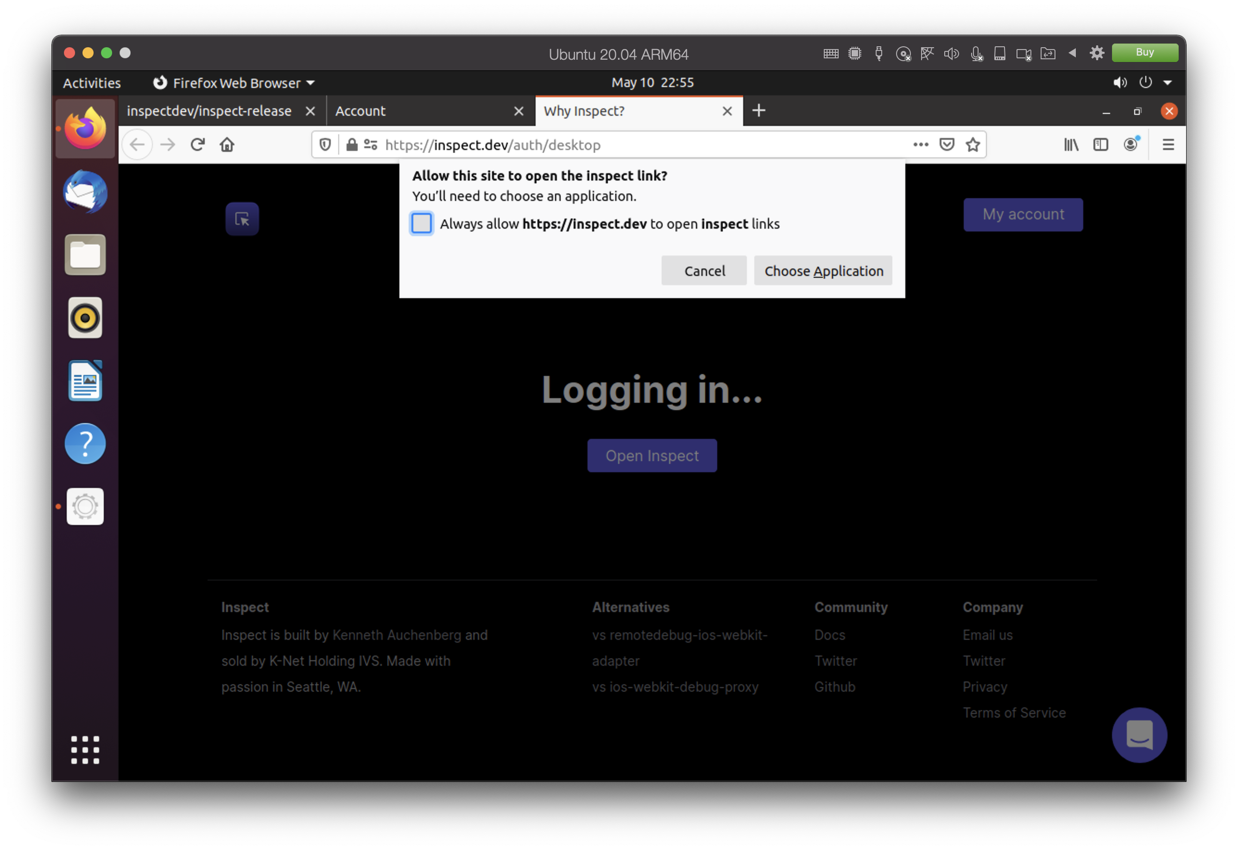Save page to Pocket
The image size is (1238, 850).
click(946, 144)
